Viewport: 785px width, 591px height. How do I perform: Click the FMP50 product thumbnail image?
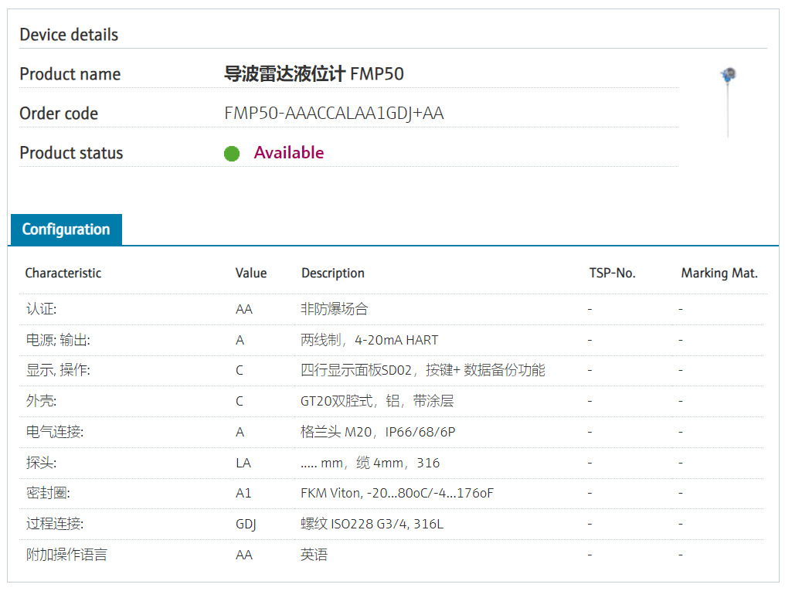click(x=728, y=101)
